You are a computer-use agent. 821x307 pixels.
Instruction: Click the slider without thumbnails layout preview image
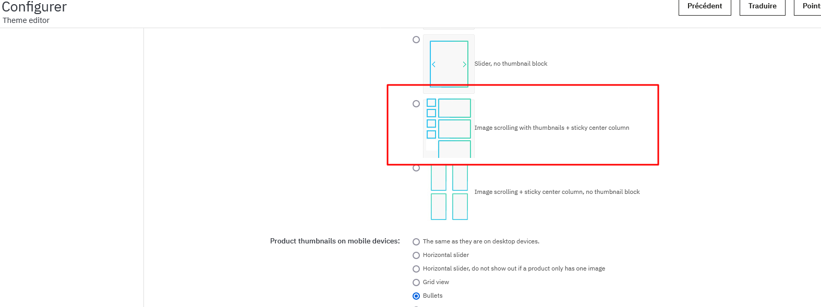(x=449, y=64)
